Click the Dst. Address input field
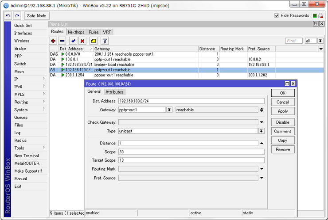Screen dimensions: 328x220 [x=191, y=101]
